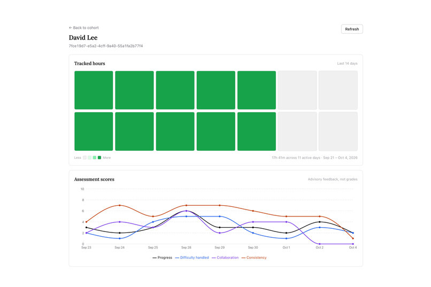This screenshot has height=287, width=431.
Task: Click Progress data point at Oct 2
Action: tap(319, 222)
